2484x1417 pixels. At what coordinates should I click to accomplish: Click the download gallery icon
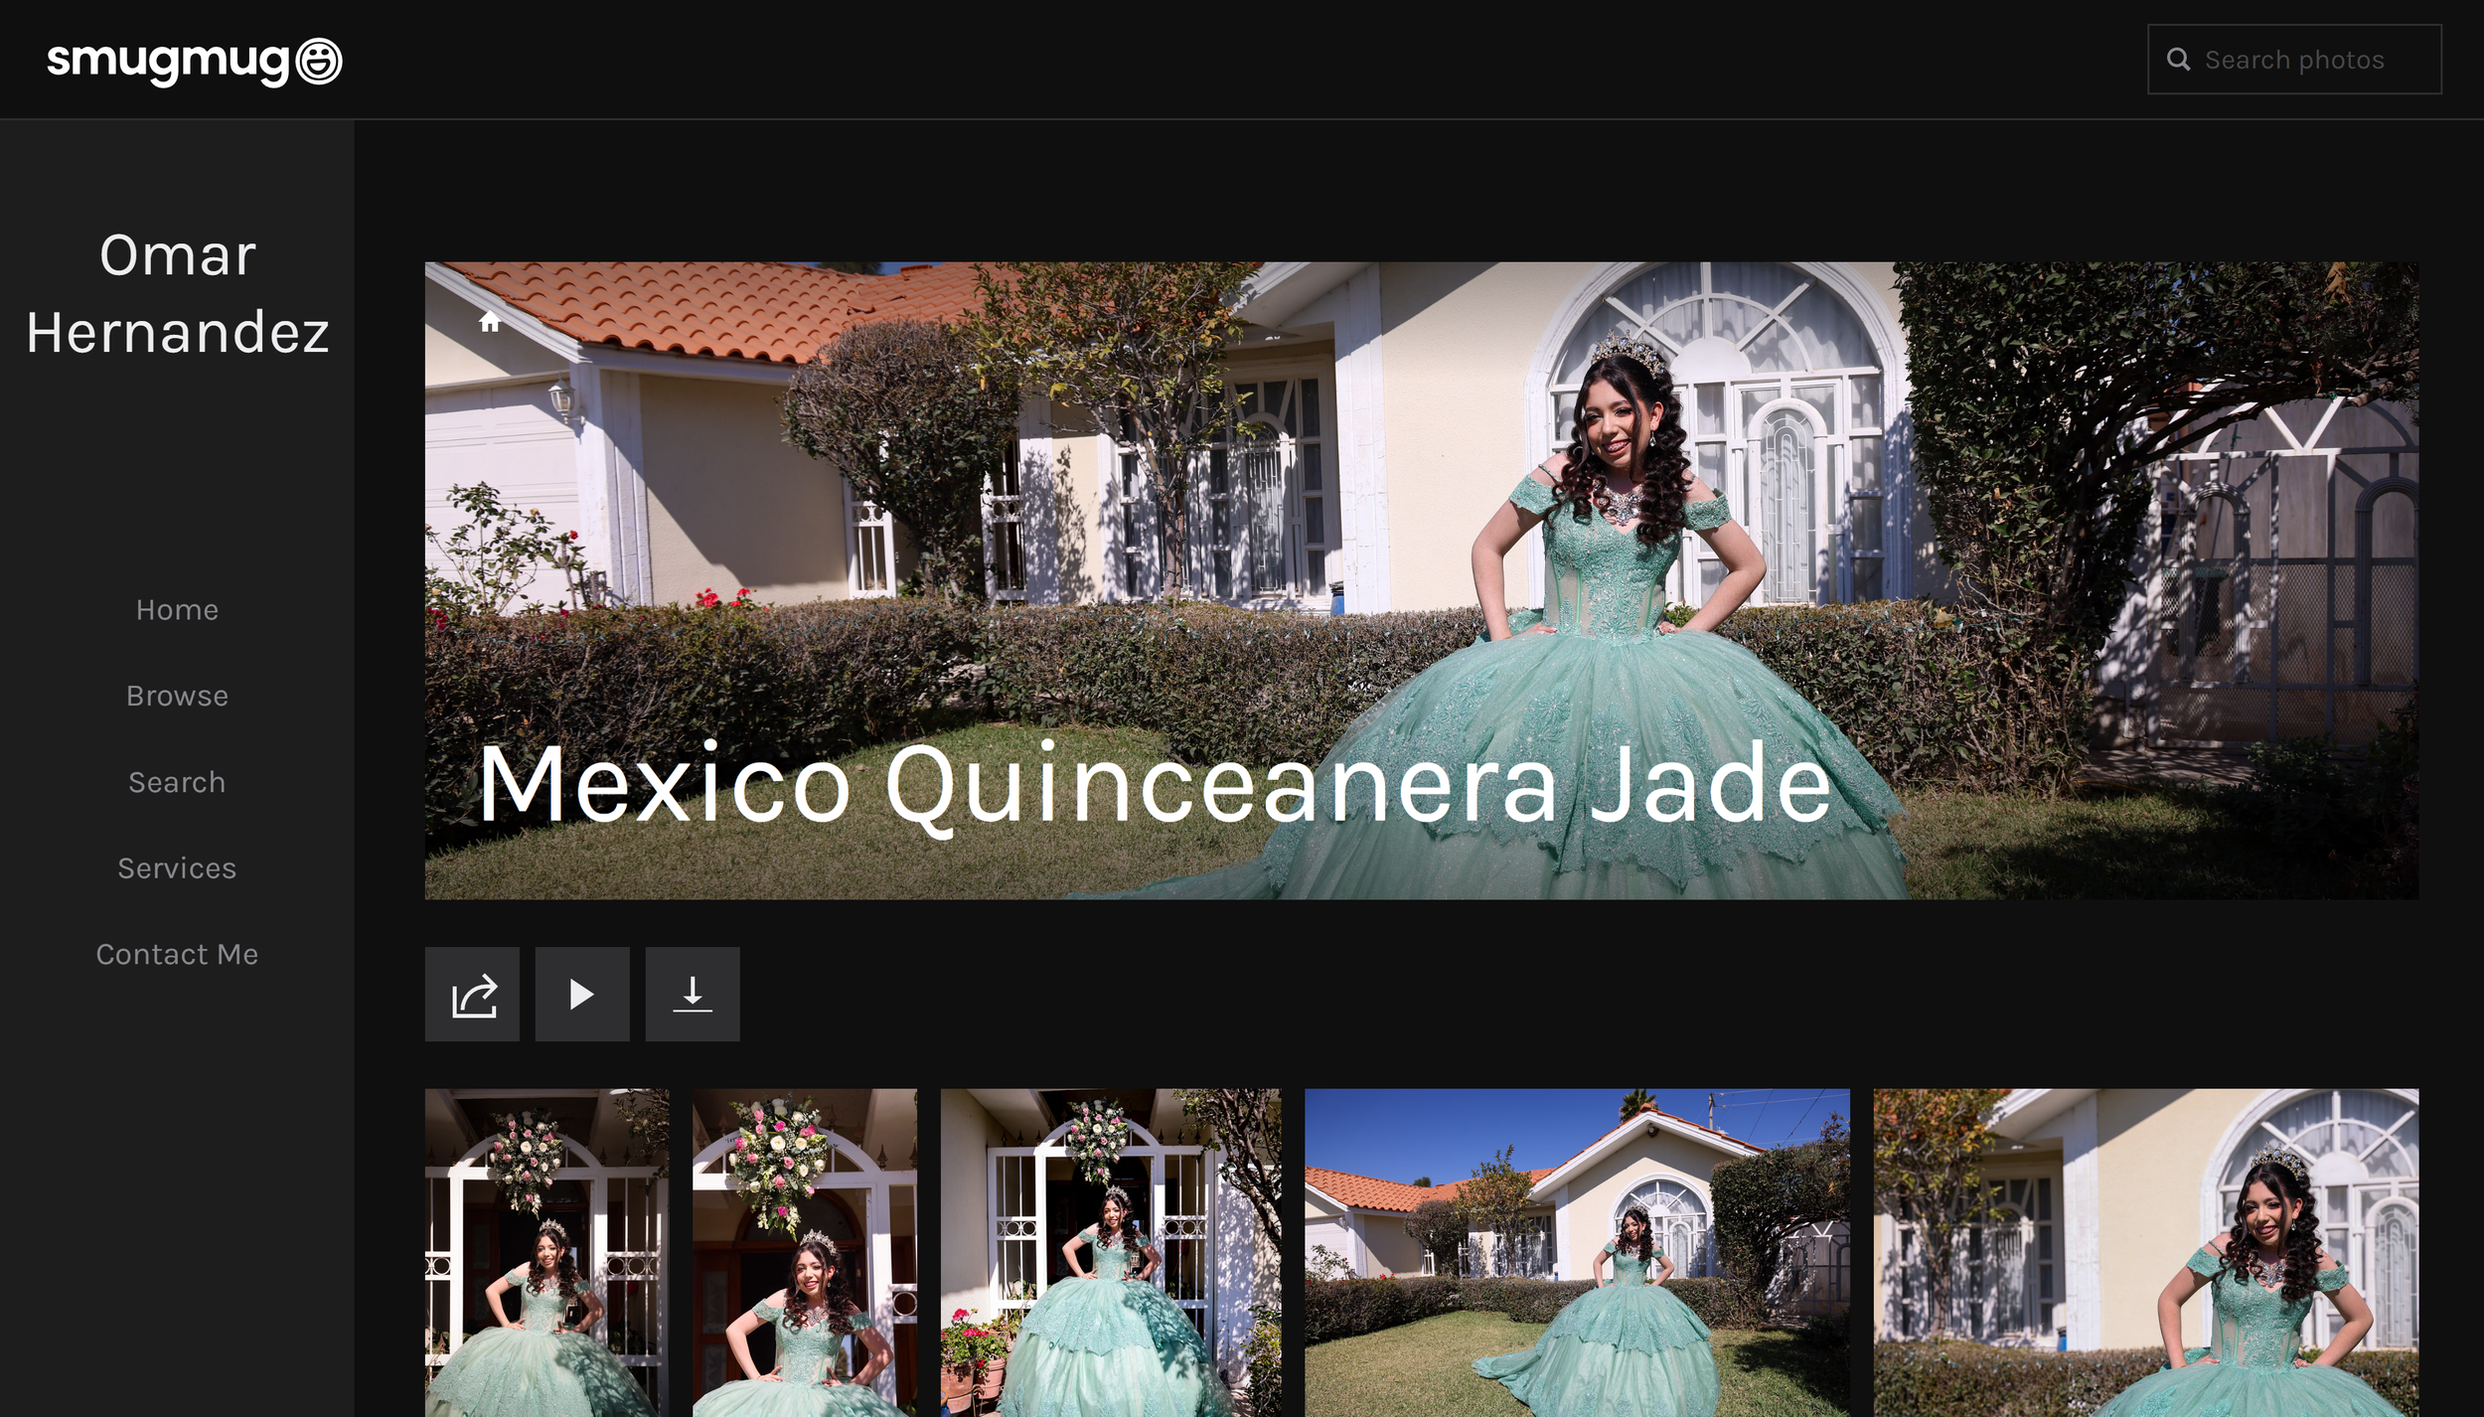pyautogui.click(x=693, y=994)
